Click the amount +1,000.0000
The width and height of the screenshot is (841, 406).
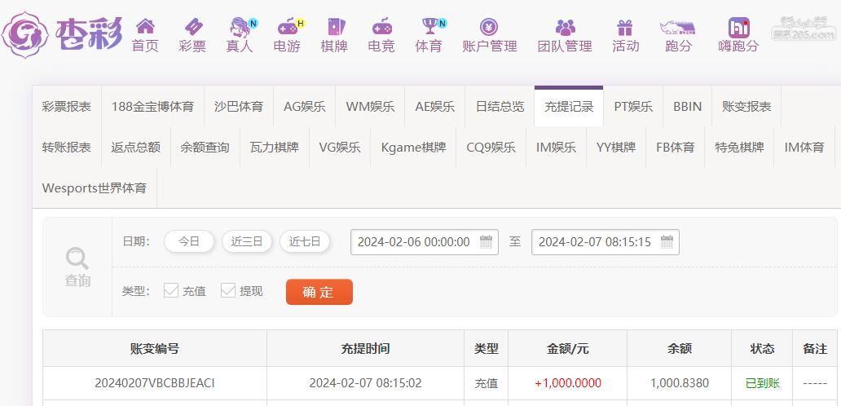pyautogui.click(x=568, y=383)
